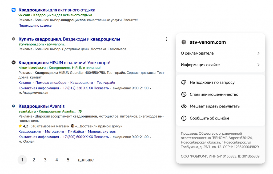The width and height of the screenshot is (273, 174).
Task: Click the Avantis «Квадроциклы» sitelink
Action: tap(30, 132)
